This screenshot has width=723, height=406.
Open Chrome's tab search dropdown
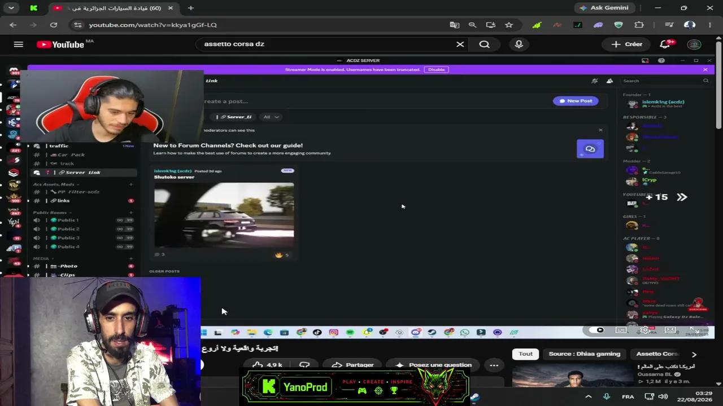point(11,8)
